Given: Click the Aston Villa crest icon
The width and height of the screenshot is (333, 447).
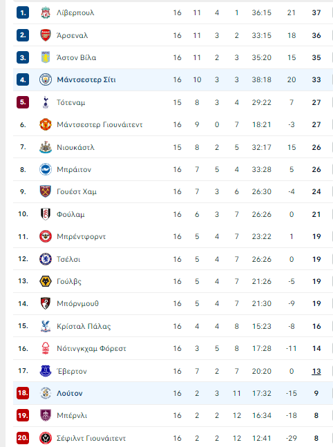Looking at the screenshot, I should click(46, 57).
